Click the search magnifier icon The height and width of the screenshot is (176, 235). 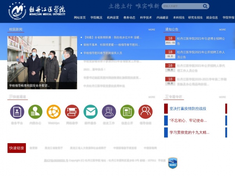[204, 6]
